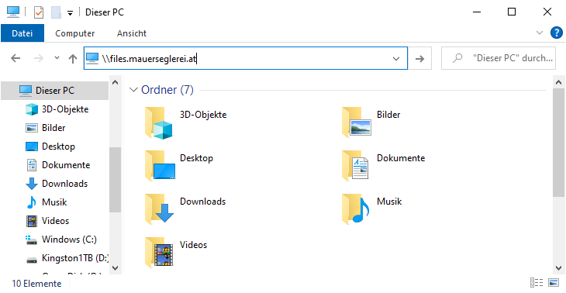Viewport: 566px width, 293px height.
Task: Go up one level with the up arrow
Action: point(73,58)
